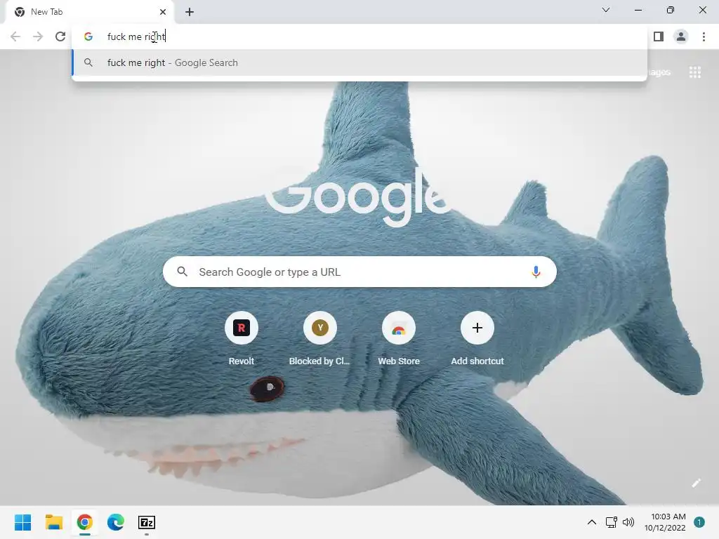Open Chrome three-dot menu

(704, 36)
